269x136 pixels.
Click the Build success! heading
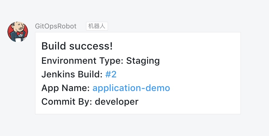77,46
